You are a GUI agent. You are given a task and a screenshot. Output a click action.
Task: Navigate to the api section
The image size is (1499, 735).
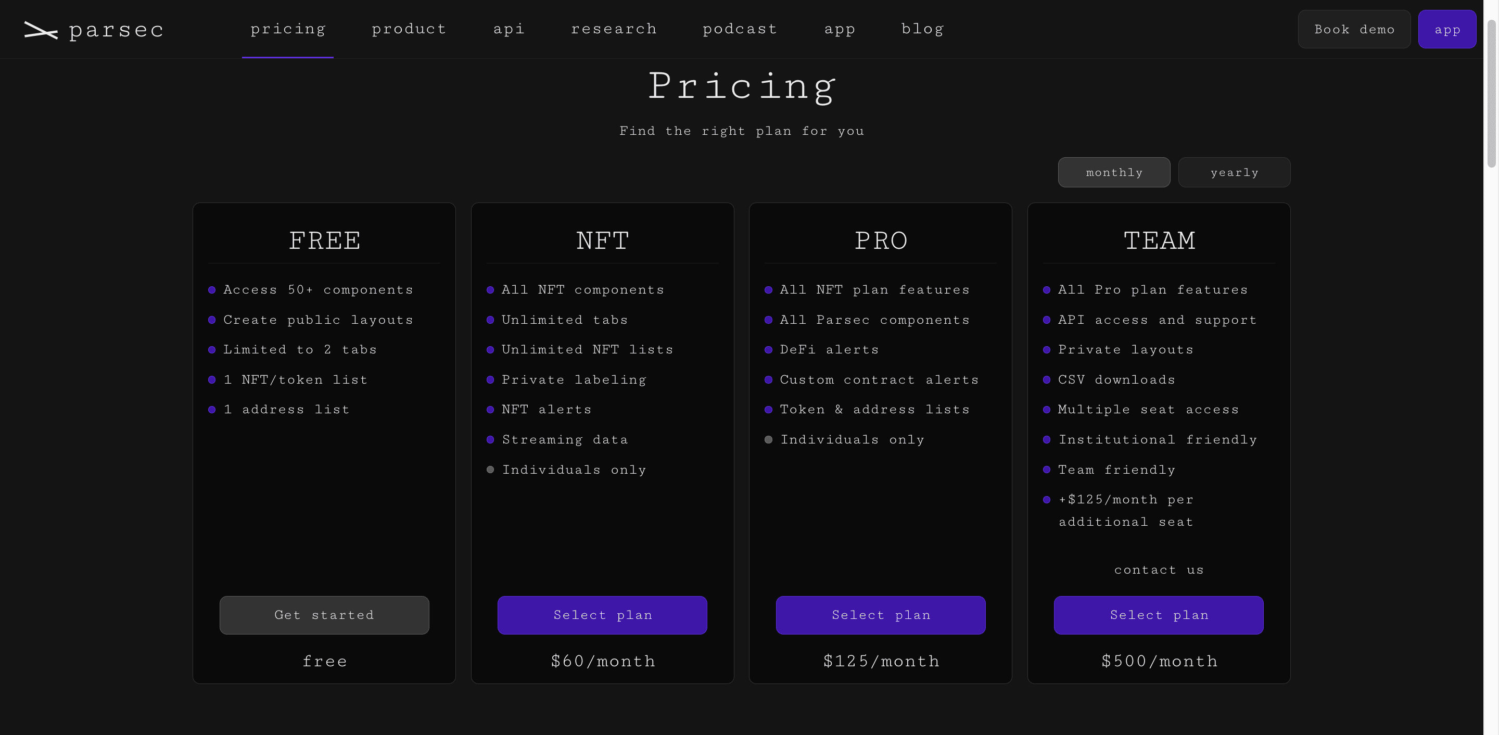509,29
